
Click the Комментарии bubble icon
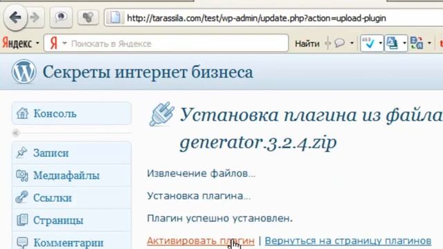coord(22,242)
